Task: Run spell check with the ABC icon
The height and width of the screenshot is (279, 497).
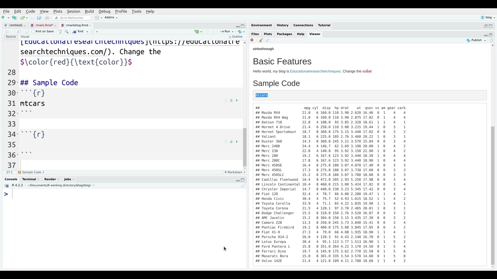Action: point(60,31)
